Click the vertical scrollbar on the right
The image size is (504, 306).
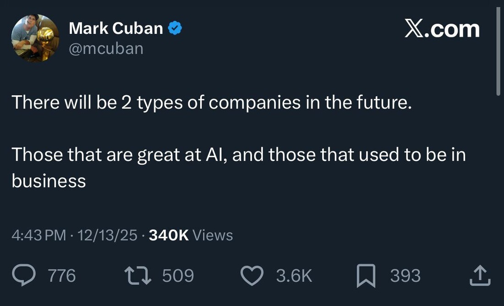pos(499,50)
